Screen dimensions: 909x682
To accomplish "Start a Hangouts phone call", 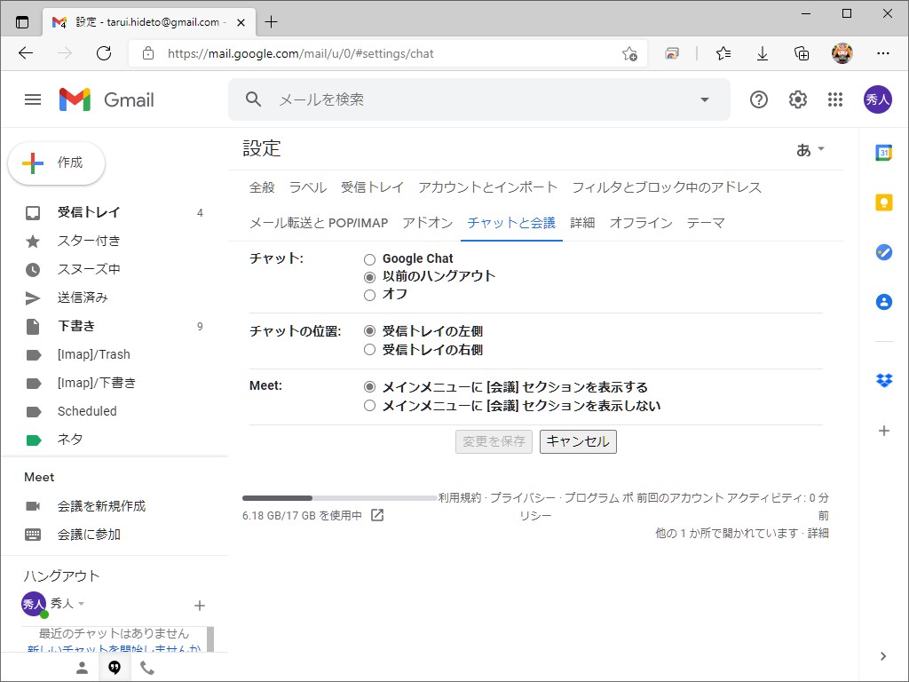I will click(x=147, y=667).
